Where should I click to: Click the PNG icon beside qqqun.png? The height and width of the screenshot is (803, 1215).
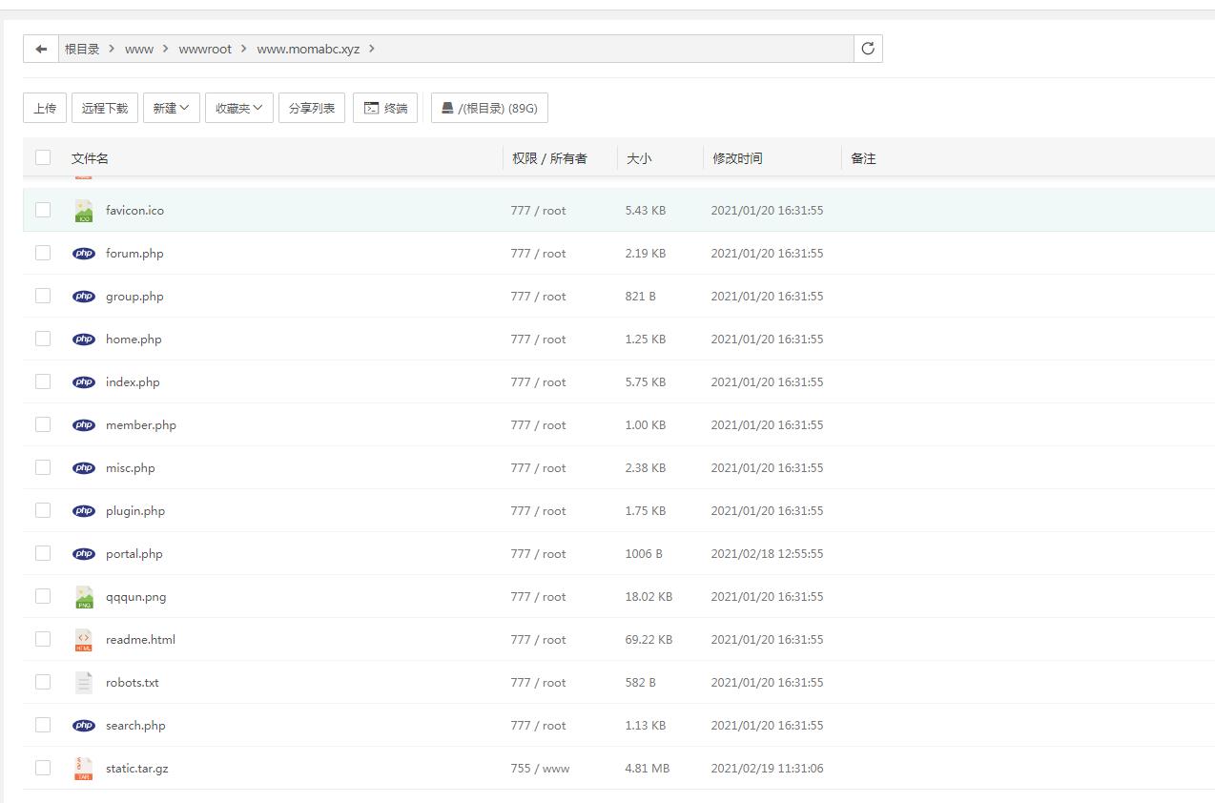pyautogui.click(x=84, y=597)
